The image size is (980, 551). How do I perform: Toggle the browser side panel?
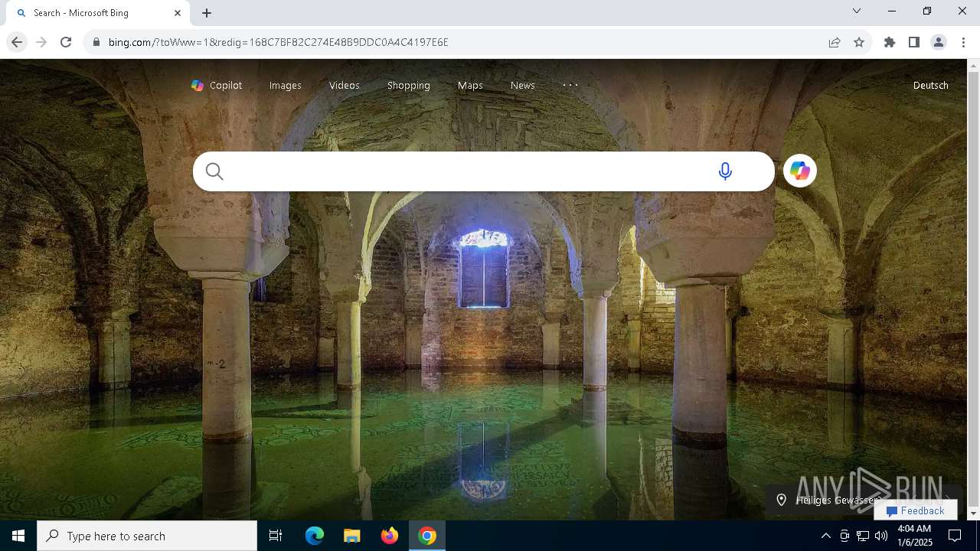pyautogui.click(x=914, y=42)
